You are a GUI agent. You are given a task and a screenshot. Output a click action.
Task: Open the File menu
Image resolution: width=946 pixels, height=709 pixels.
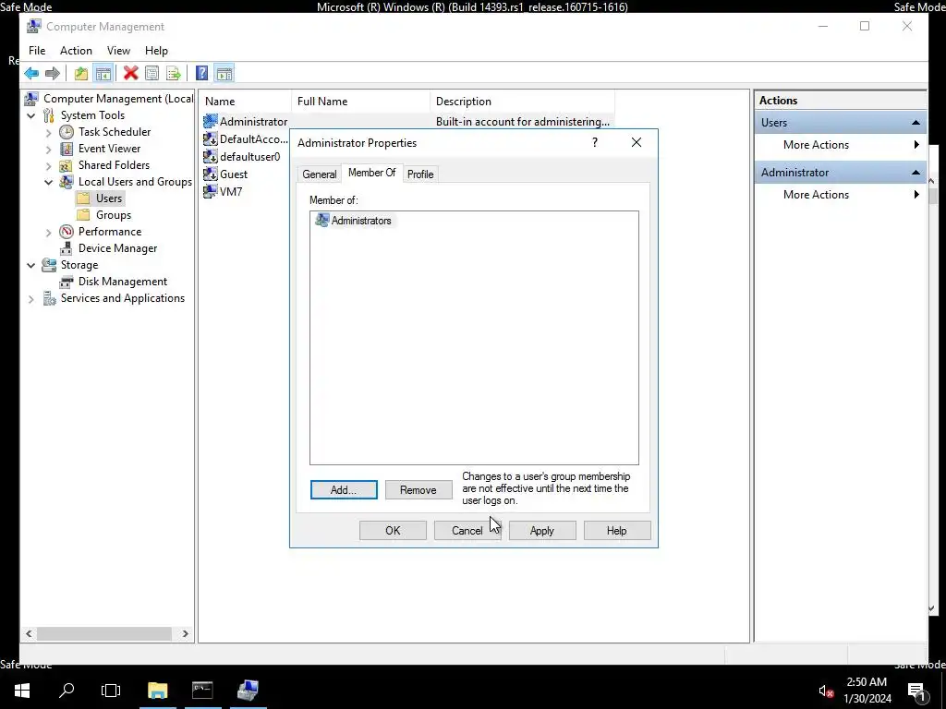37,51
